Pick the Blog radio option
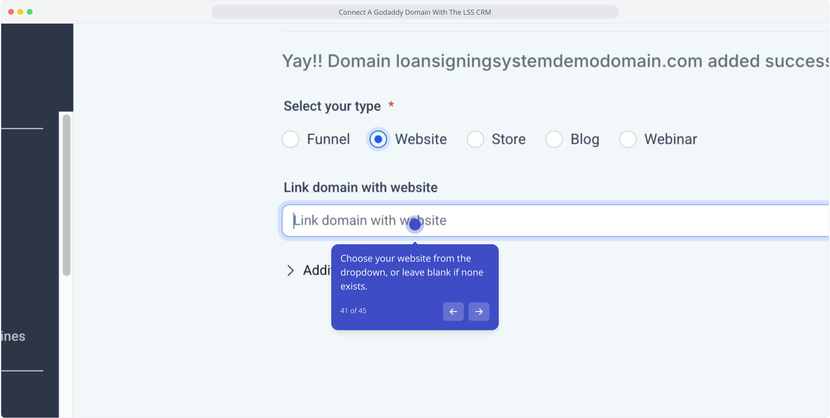This screenshot has width=830, height=418. (554, 139)
